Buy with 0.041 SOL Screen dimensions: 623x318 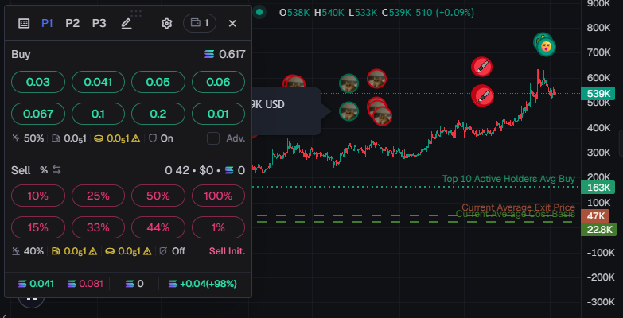98,82
